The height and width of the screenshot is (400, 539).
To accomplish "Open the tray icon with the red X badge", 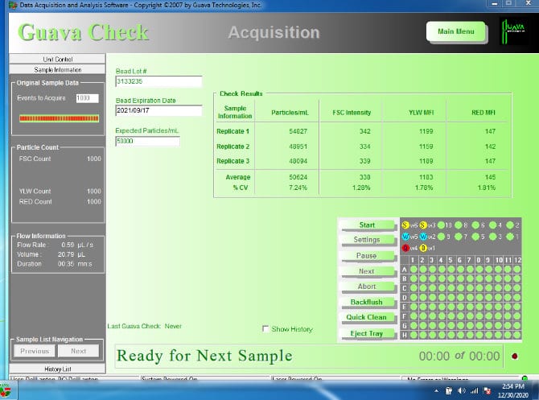I will (x=487, y=390).
